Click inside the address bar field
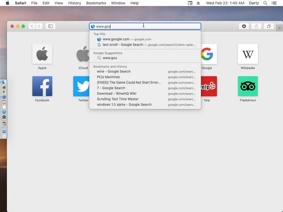Screen dimensions: 283x212 click(145, 26)
